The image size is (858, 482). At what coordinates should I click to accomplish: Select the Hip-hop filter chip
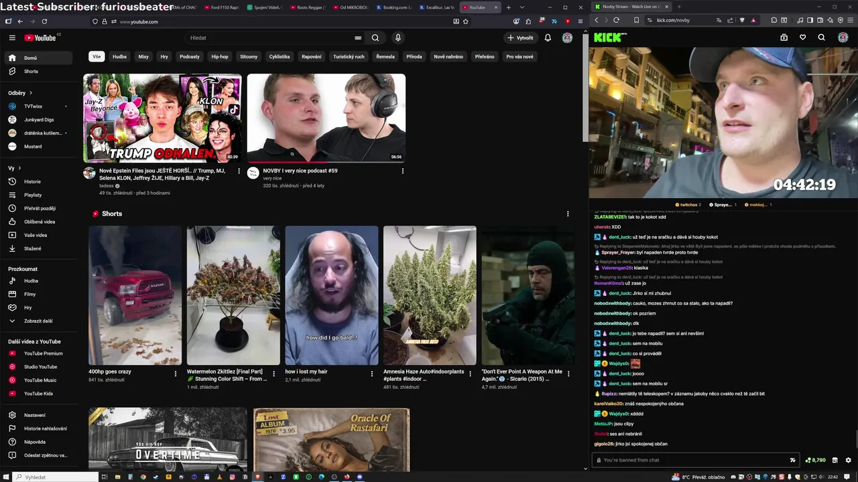[220, 56]
